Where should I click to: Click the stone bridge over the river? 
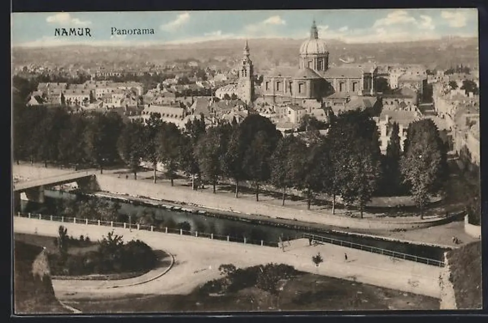point(53,180)
